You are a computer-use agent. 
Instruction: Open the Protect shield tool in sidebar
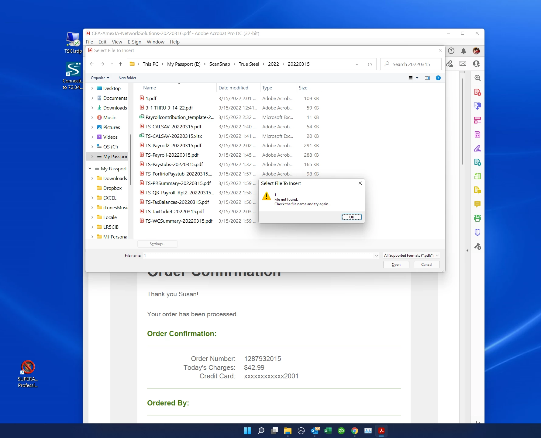coord(477,232)
